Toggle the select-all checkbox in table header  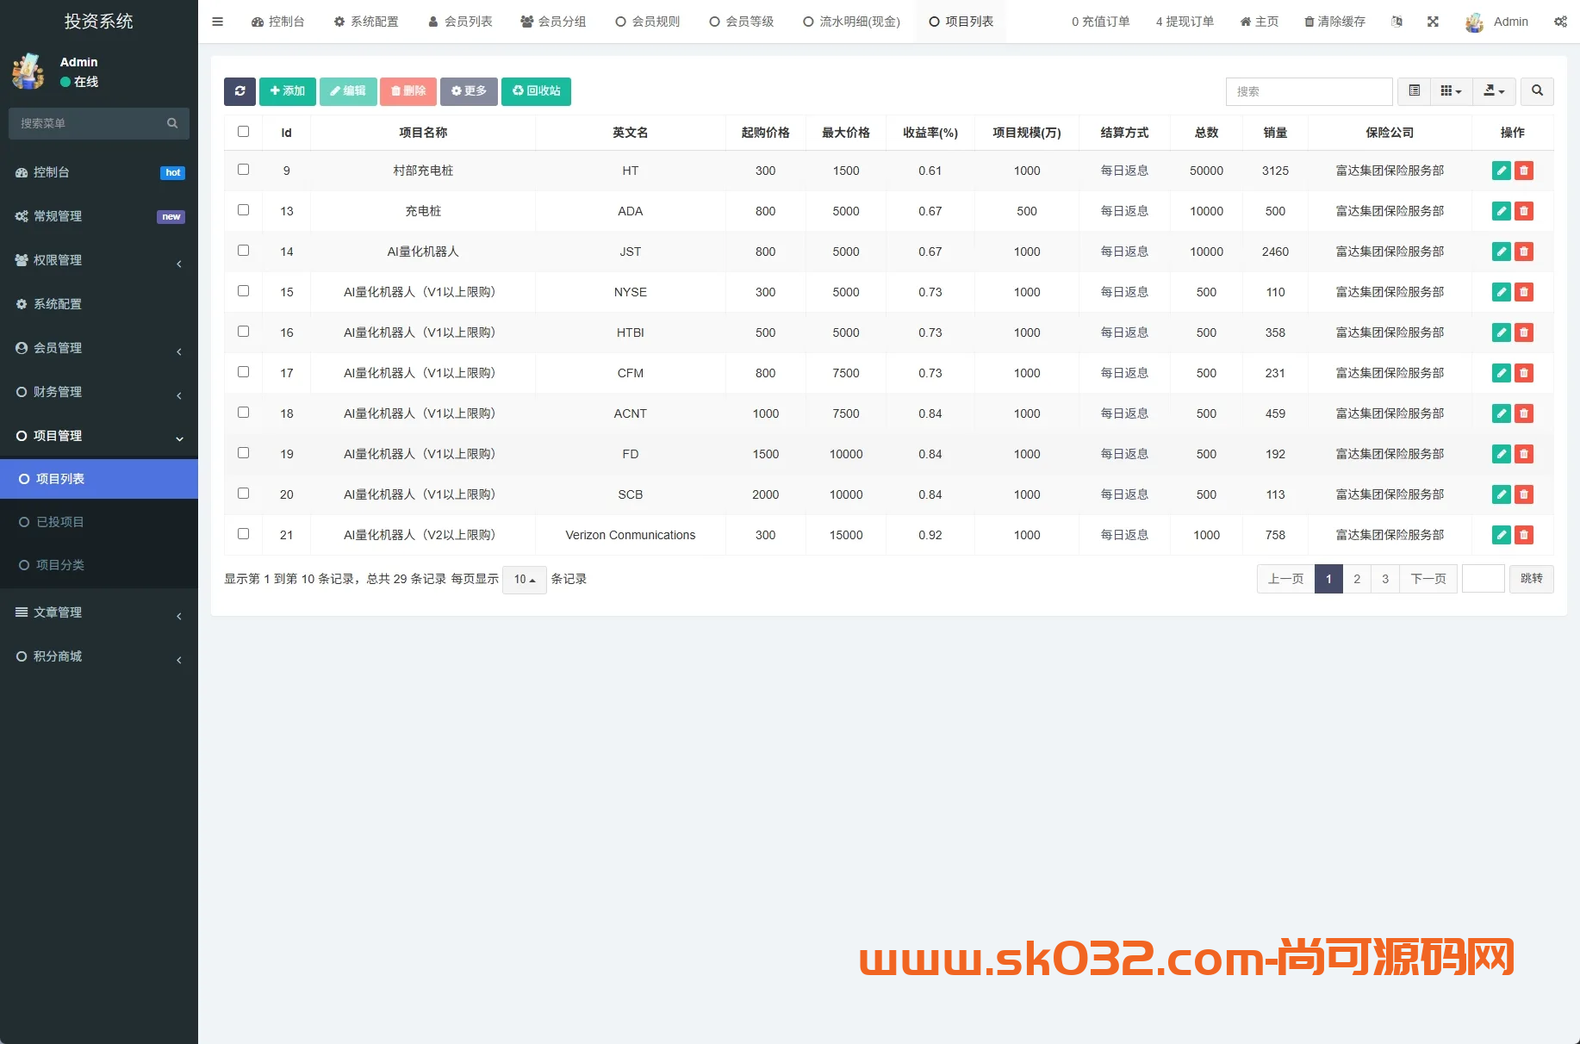click(244, 131)
